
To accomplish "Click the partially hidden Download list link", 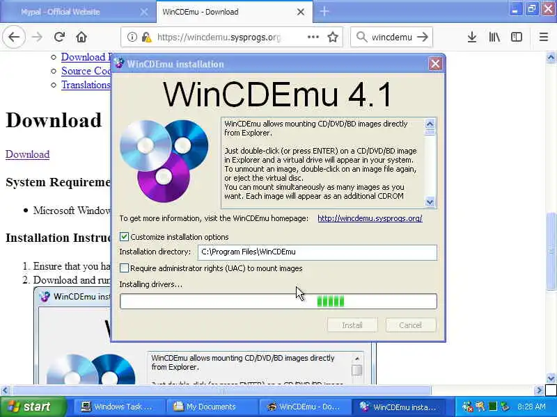I will point(86,57).
